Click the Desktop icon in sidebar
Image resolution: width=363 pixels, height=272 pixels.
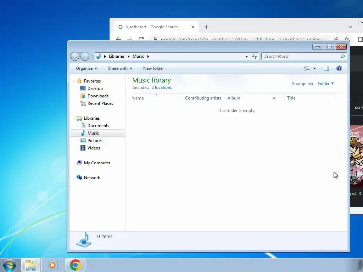(83, 88)
